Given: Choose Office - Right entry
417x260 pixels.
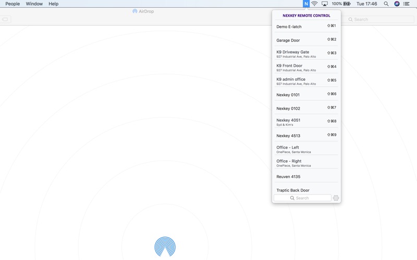Looking at the screenshot, I should 306,163.
